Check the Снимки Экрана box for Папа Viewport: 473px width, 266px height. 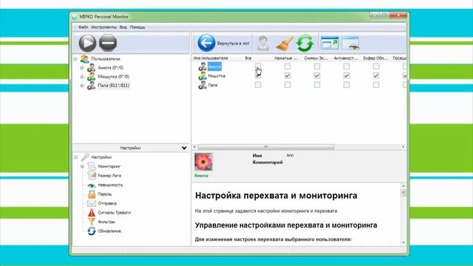click(x=317, y=85)
